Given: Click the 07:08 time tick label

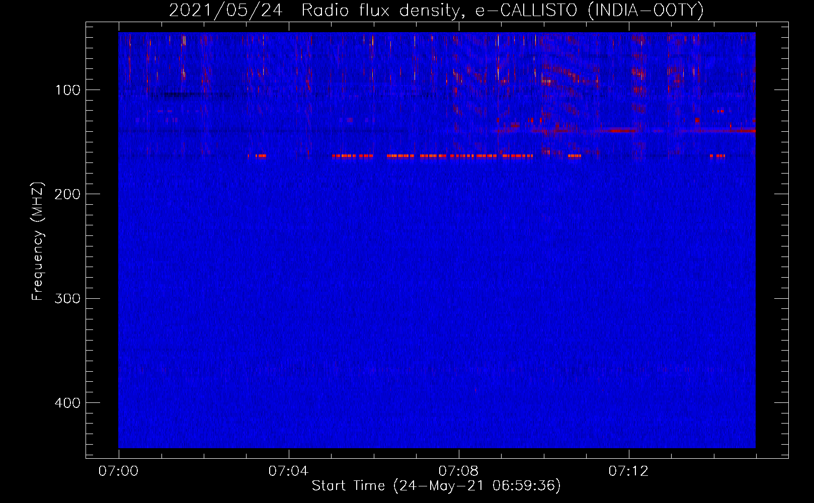Looking at the screenshot, I should [458, 471].
